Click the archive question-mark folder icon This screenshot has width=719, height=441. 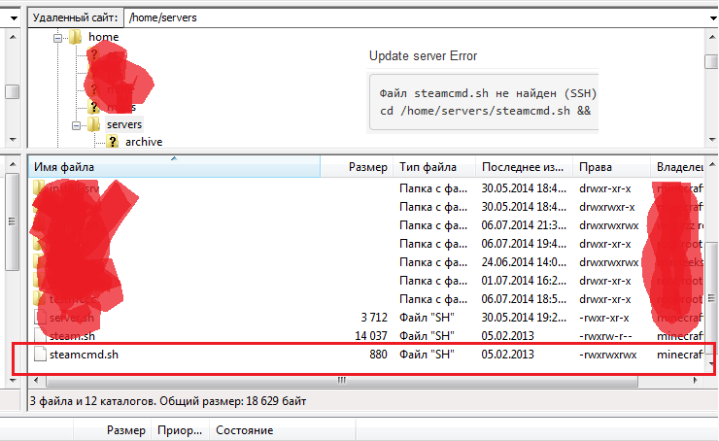pyautogui.click(x=112, y=142)
